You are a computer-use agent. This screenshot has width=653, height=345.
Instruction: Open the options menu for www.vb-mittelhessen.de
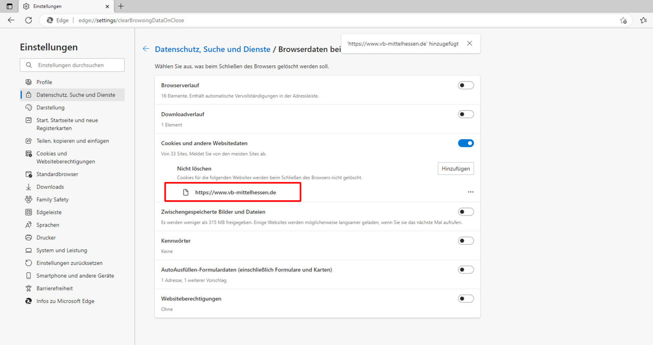470,192
